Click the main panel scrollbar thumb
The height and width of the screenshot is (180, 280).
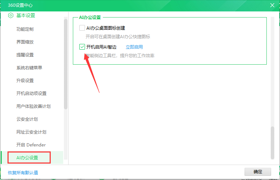pyautogui.click(x=272, y=143)
